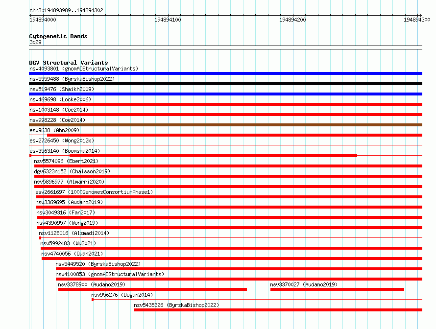436x329 pixels.
Task: Open the nsv3049316 Fan2017 label
Action: (66, 212)
